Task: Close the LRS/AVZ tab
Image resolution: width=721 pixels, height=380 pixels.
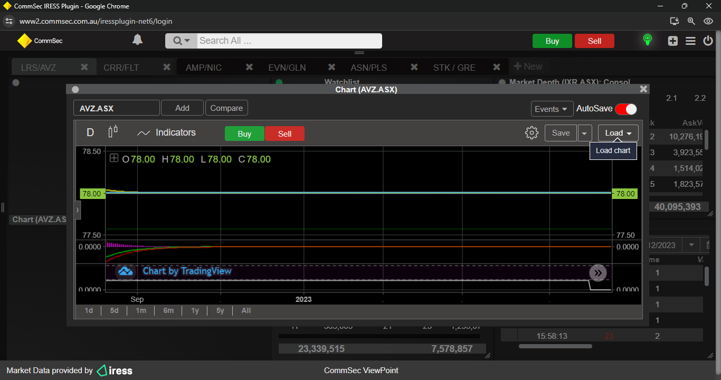Action: pos(84,67)
